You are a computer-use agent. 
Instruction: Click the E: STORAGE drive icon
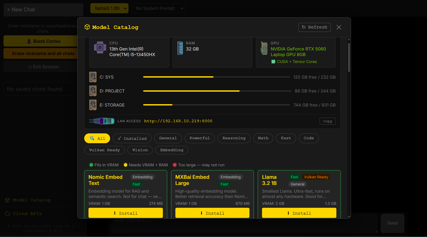[x=93, y=105]
